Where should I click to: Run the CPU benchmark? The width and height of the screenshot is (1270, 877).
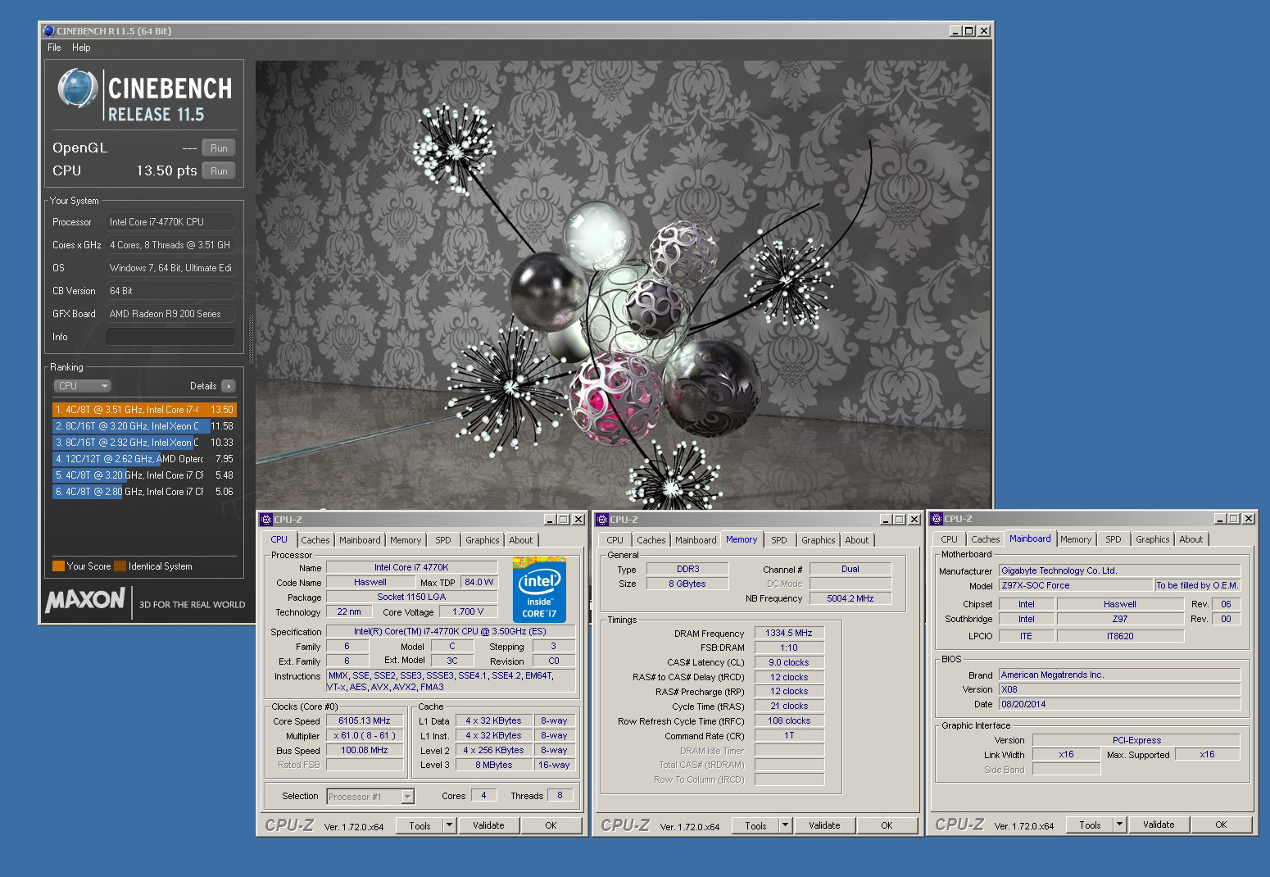point(219,171)
